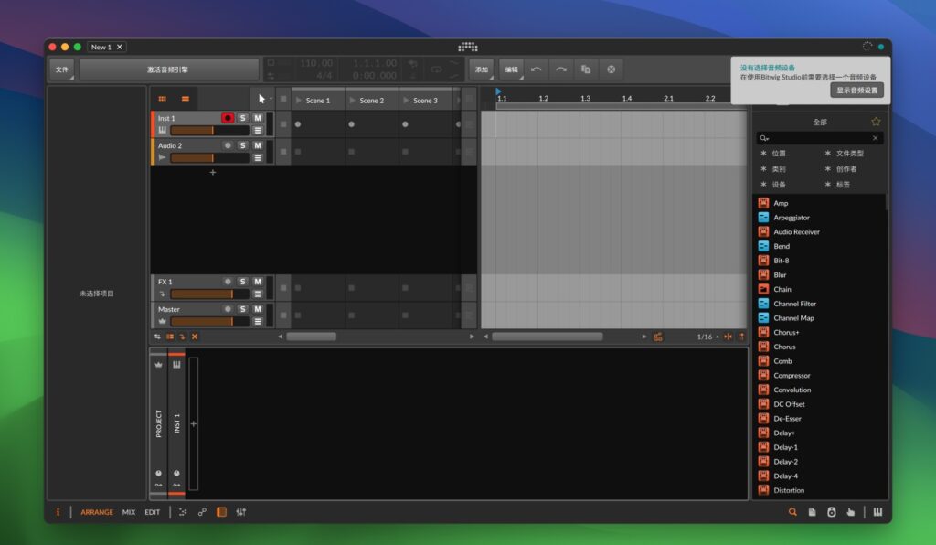Image resolution: width=936 pixels, height=545 pixels.
Task: Click the Compressor device icon in the browser
Action: point(762,375)
